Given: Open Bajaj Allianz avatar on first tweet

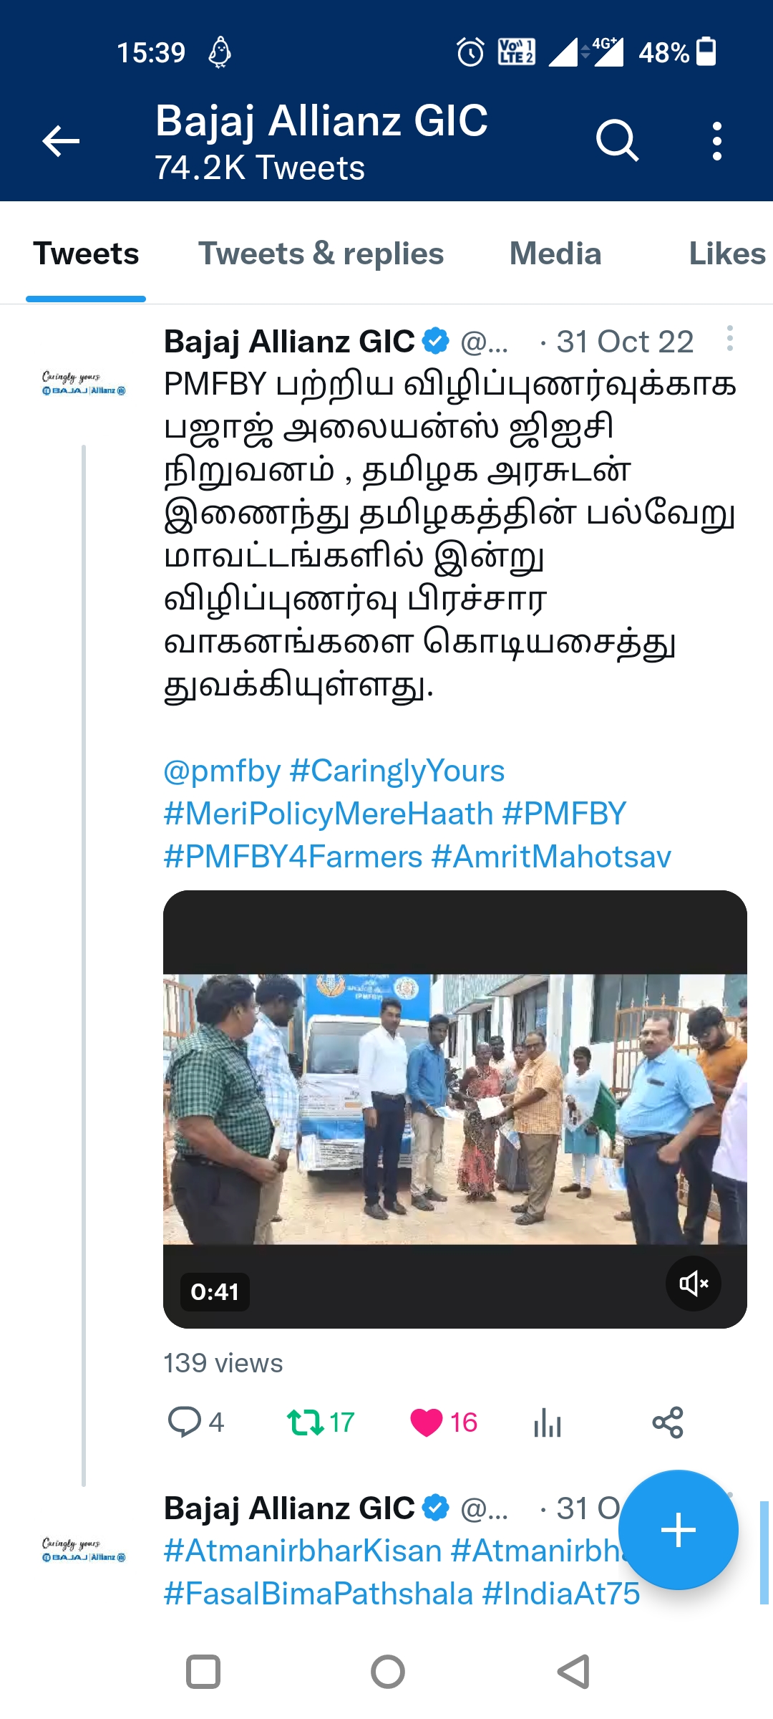Looking at the screenshot, I should click(84, 382).
